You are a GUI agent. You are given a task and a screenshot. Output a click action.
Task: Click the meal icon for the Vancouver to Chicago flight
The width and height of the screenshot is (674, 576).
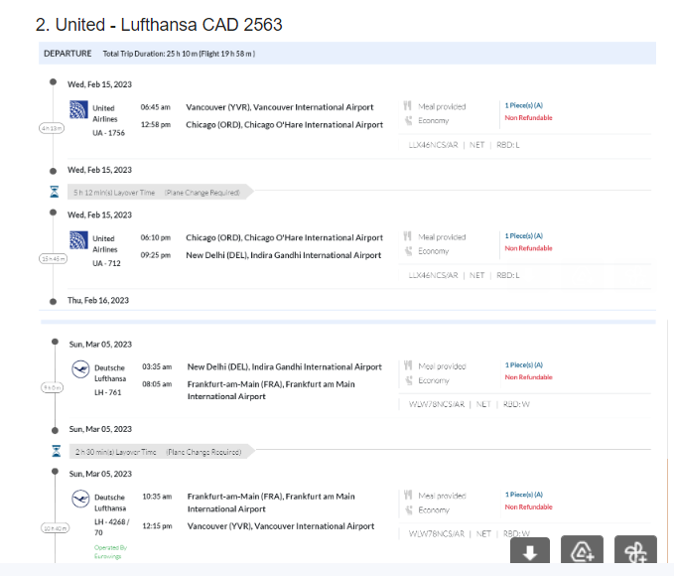tap(408, 106)
